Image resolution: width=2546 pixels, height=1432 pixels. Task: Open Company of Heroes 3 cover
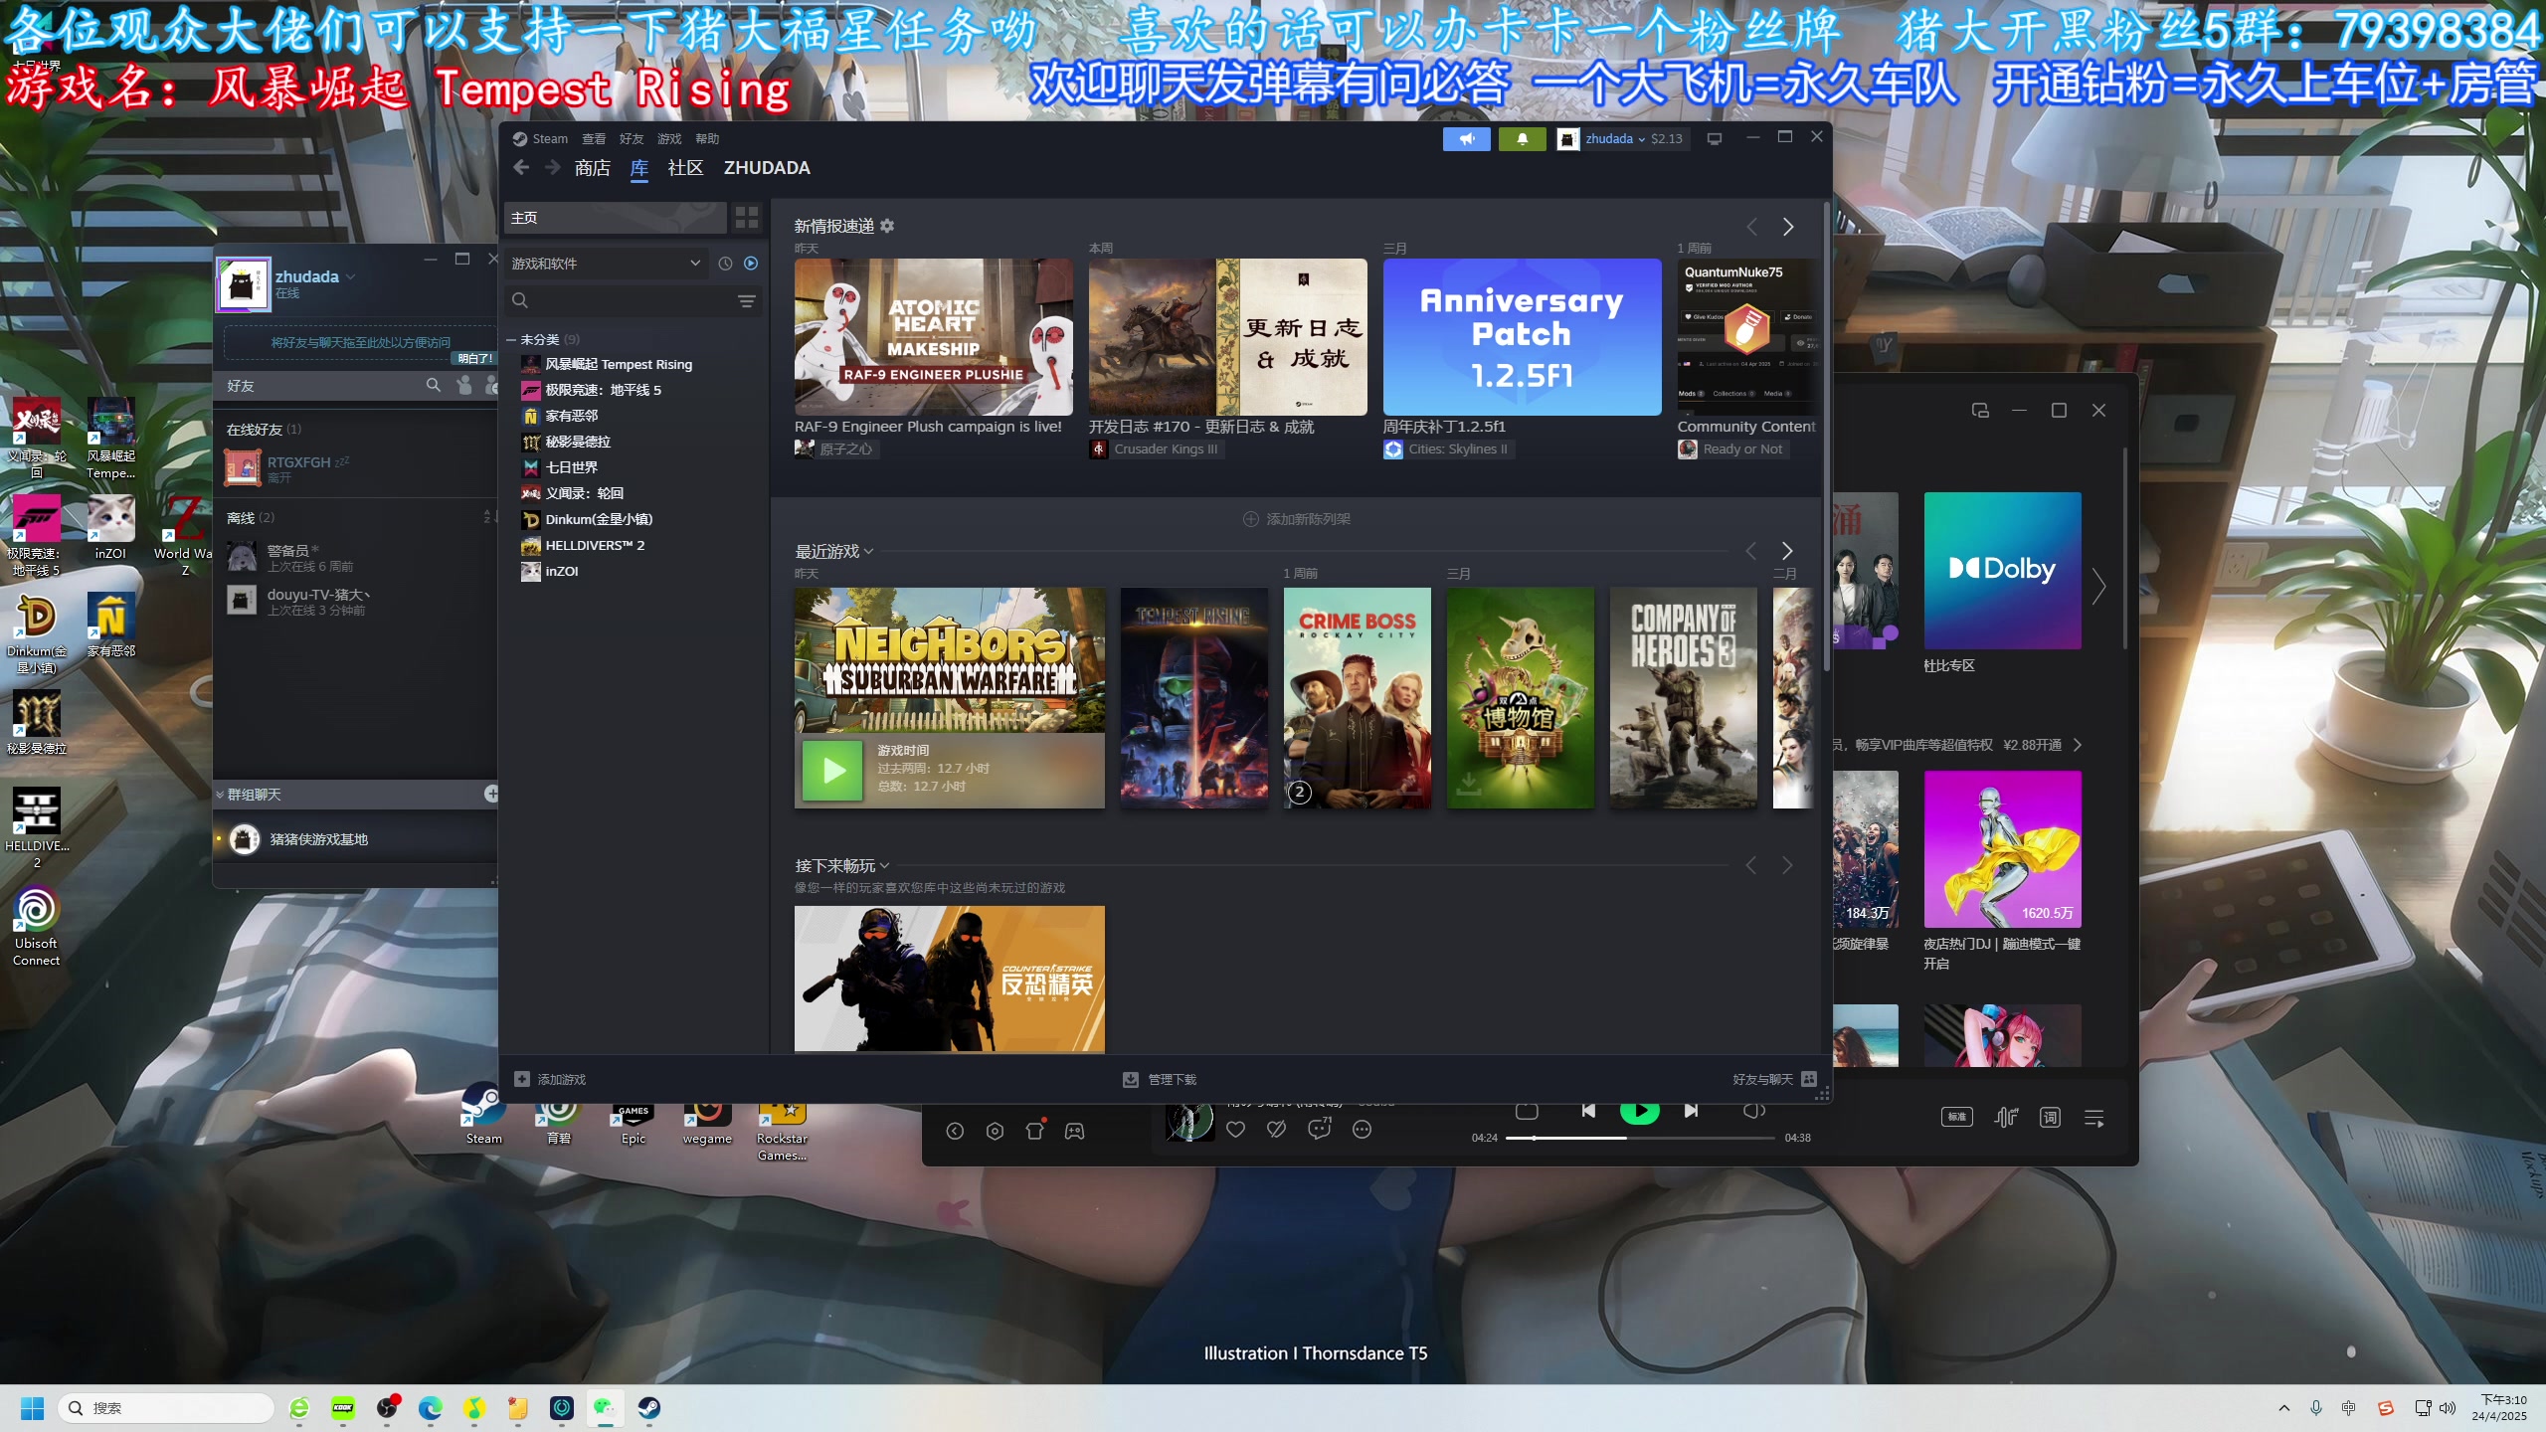(x=1684, y=697)
